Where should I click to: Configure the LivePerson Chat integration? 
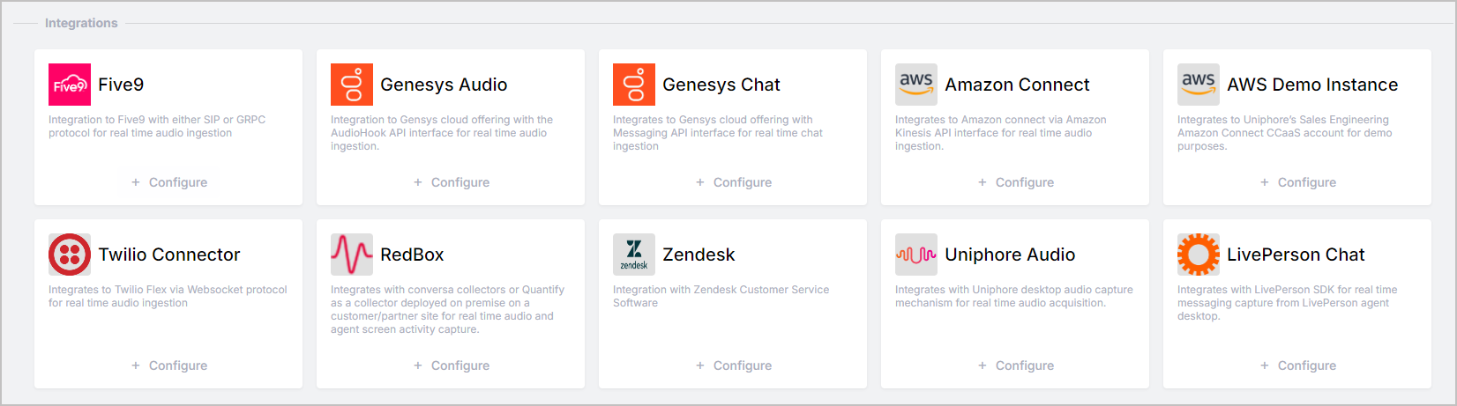pyautogui.click(x=1297, y=365)
